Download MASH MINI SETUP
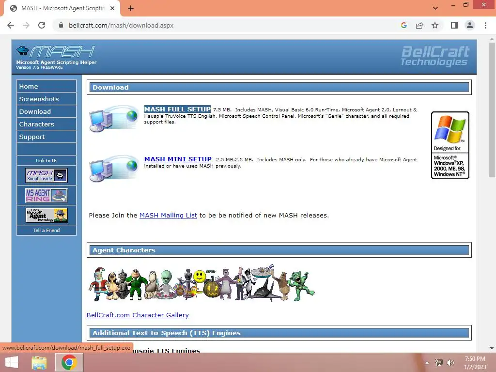Screen dimensions: 496x372 178,159
